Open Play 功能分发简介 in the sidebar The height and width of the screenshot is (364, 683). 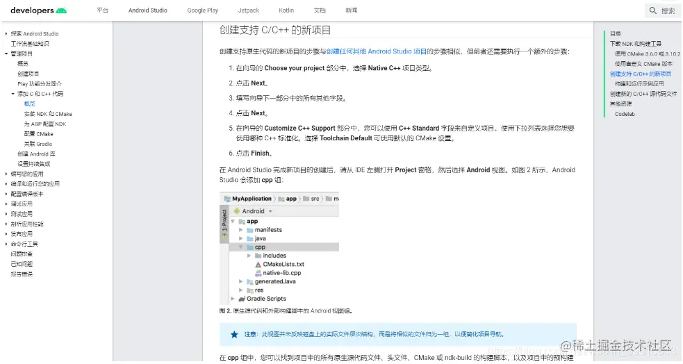click(x=40, y=83)
